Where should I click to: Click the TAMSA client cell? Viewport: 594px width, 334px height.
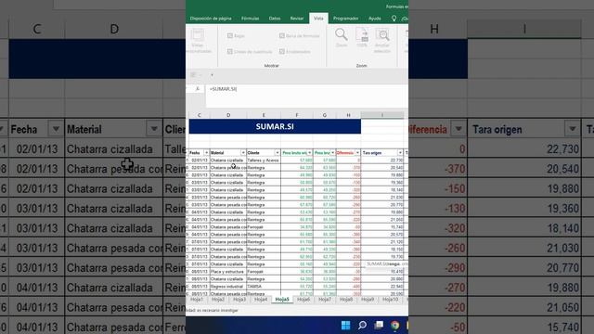click(264, 287)
